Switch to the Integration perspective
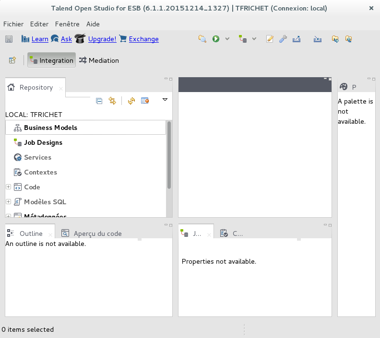This screenshot has width=380, height=338. 51,60
